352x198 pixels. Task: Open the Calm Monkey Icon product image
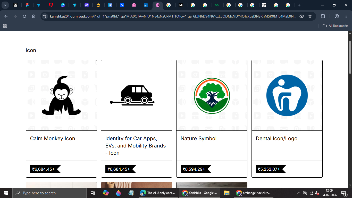click(61, 95)
